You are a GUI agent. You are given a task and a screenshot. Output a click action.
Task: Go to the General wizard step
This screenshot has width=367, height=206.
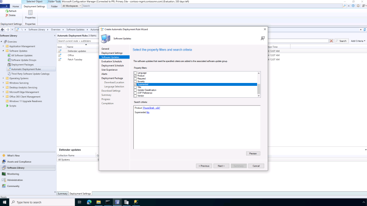[x=105, y=49]
